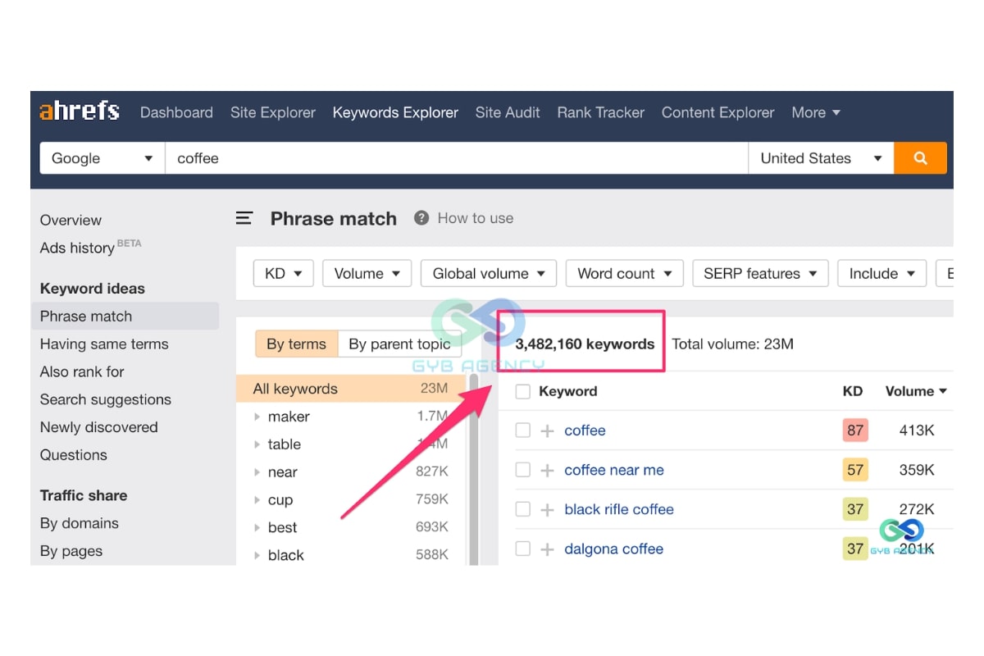Expand the black term group
Viewport: 984px width, 656px height.
[x=257, y=555]
